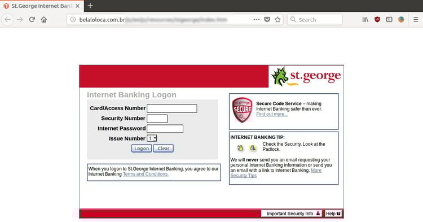Focus the Internet Password field

(x=165, y=129)
